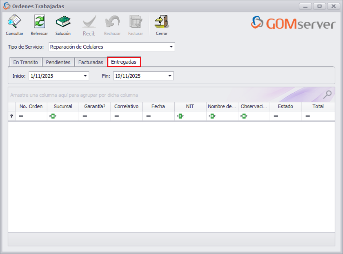This screenshot has height=254, width=343.
Task: Open the Solución tool icon
Action: click(63, 23)
